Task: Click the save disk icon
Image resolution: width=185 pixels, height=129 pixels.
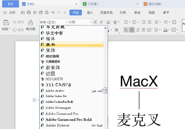Action: pyautogui.click(x=29, y=13)
